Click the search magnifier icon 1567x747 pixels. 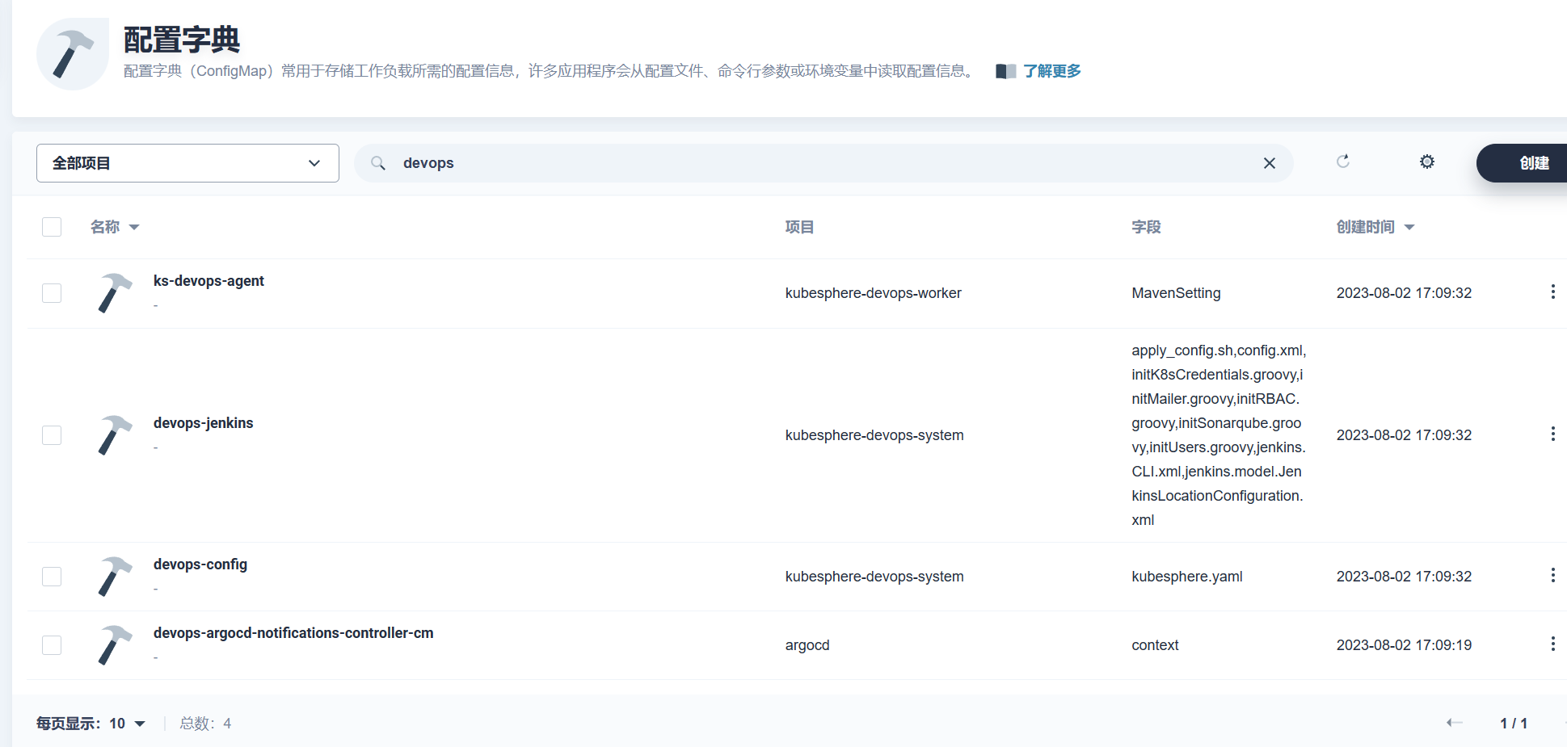[x=377, y=163]
